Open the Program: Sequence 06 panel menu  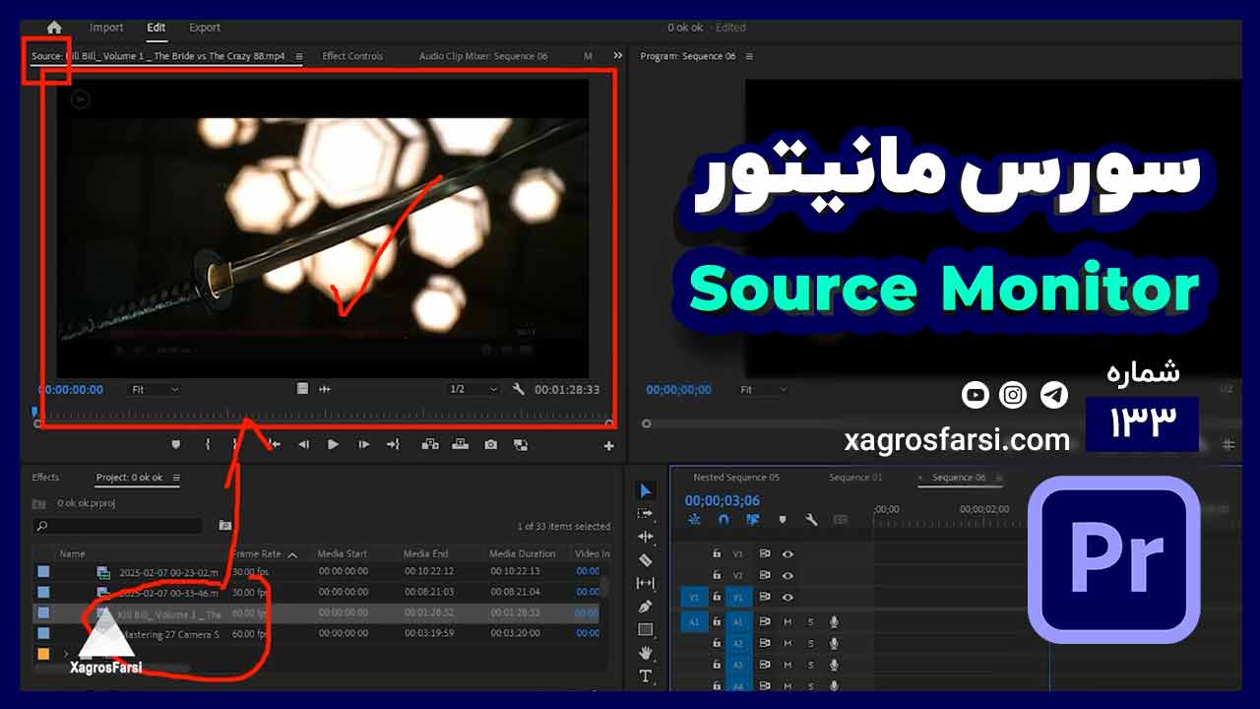[749, 56]
